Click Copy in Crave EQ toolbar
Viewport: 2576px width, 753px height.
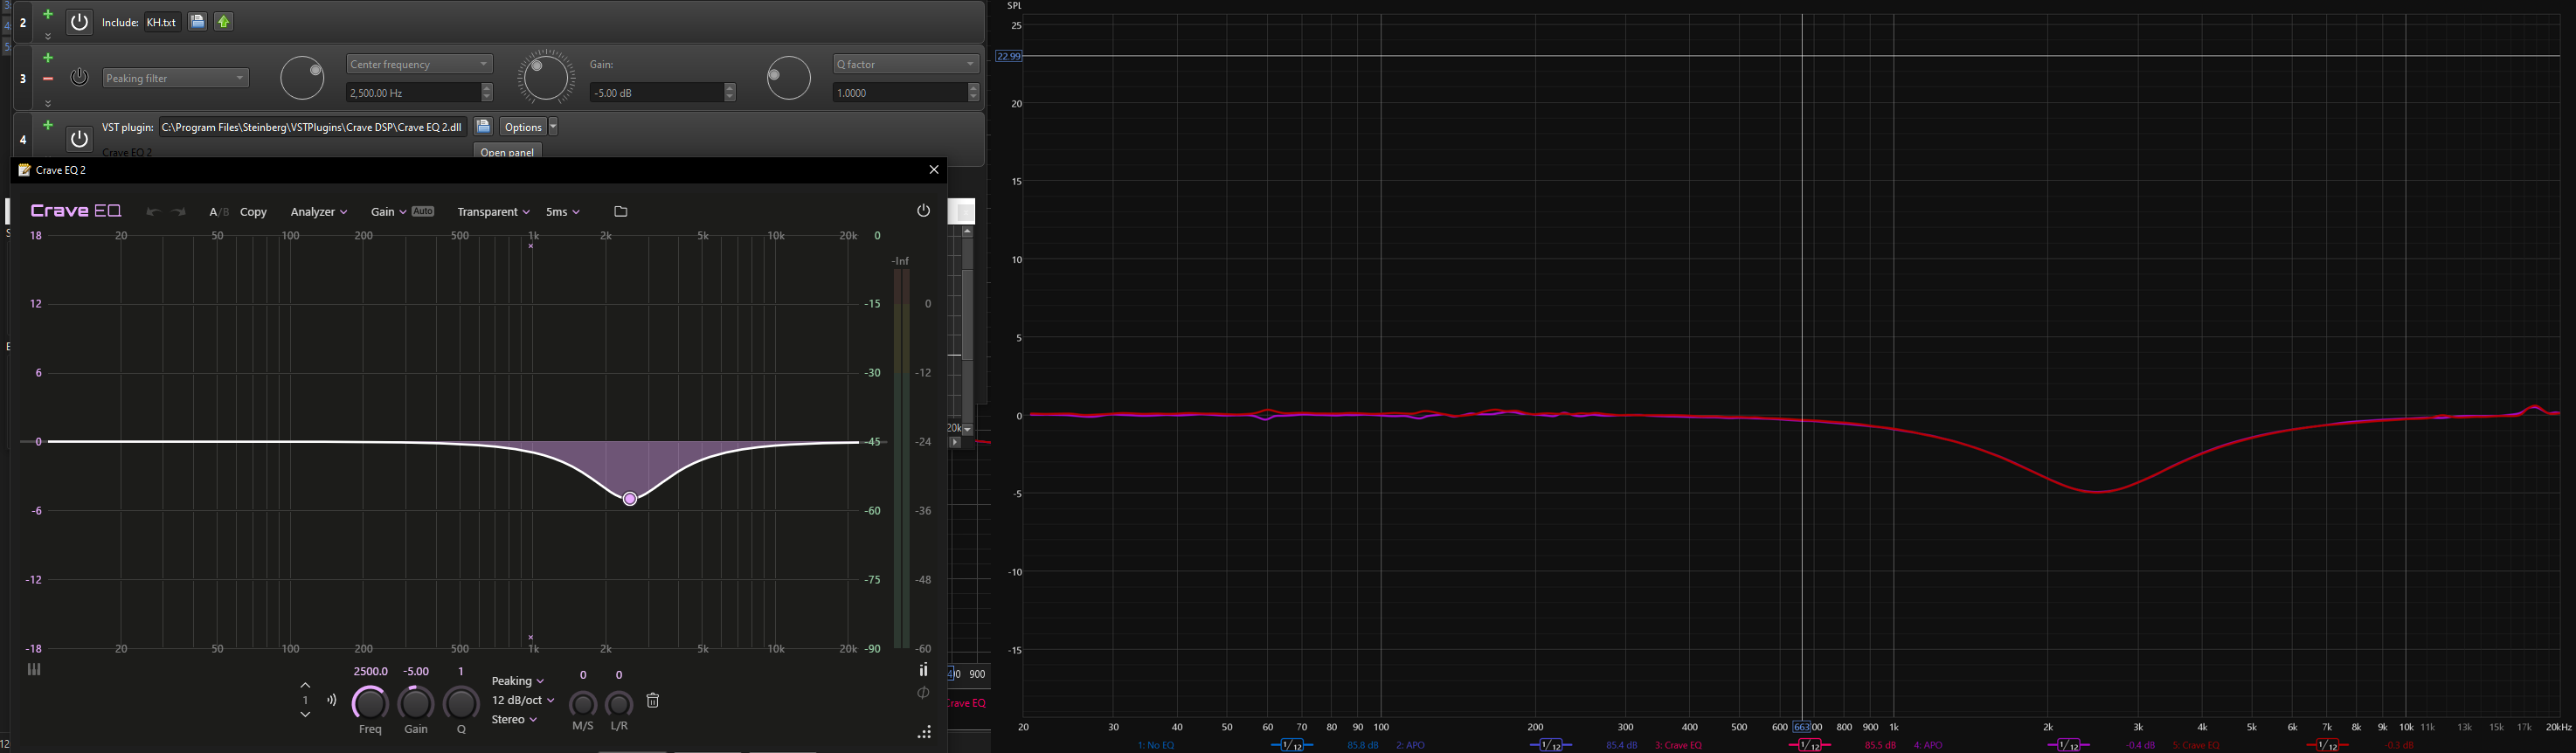tap(253, 212)
